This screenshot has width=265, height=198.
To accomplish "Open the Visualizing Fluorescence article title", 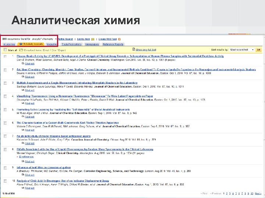I will (85, 96).
